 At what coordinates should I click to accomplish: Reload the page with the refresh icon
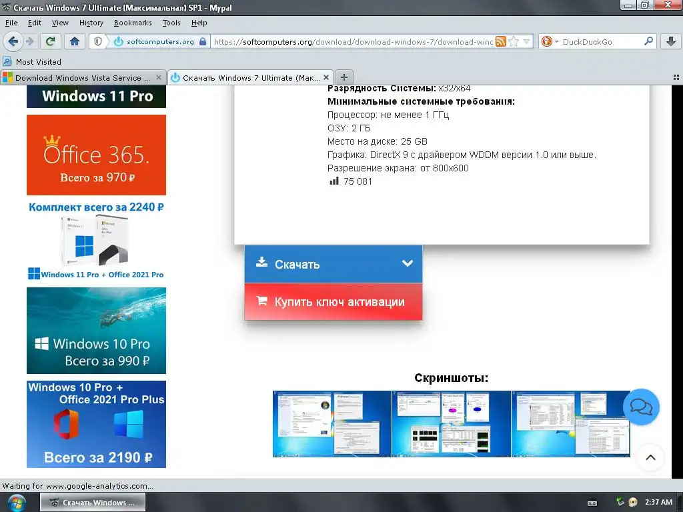(x=50, y=42)
